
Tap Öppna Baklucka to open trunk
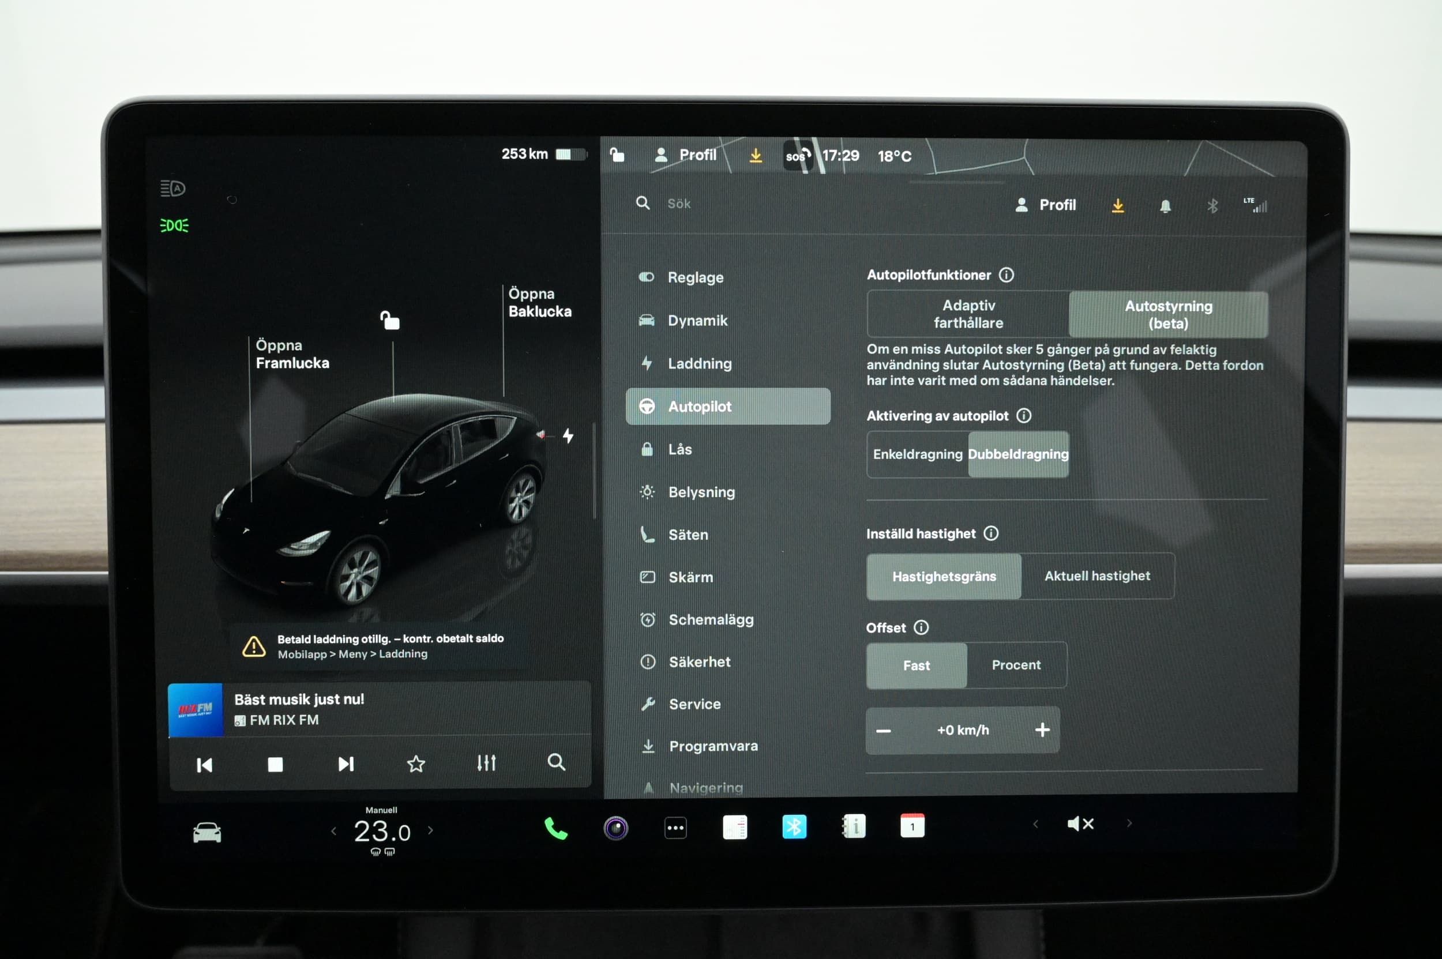540,302
